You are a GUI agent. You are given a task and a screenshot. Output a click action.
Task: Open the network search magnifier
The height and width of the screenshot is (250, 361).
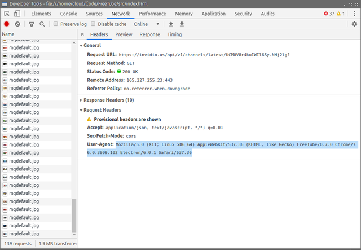tap(42, 24)
